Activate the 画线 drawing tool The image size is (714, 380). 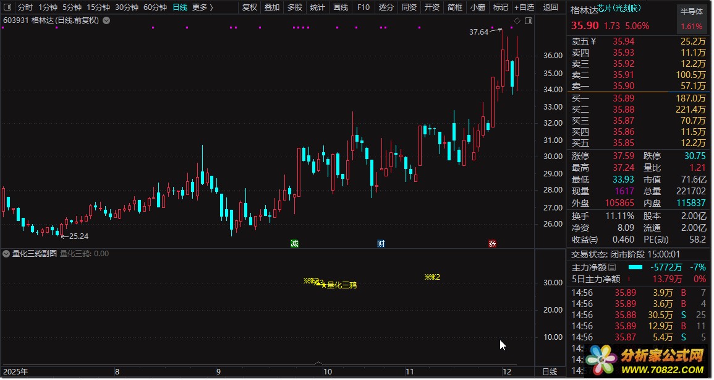pyautogui.click(x=341, y=7)
